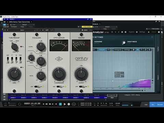
Task: Click the Opto Leveler gain reduction VU meter
Action: (59, 45)
